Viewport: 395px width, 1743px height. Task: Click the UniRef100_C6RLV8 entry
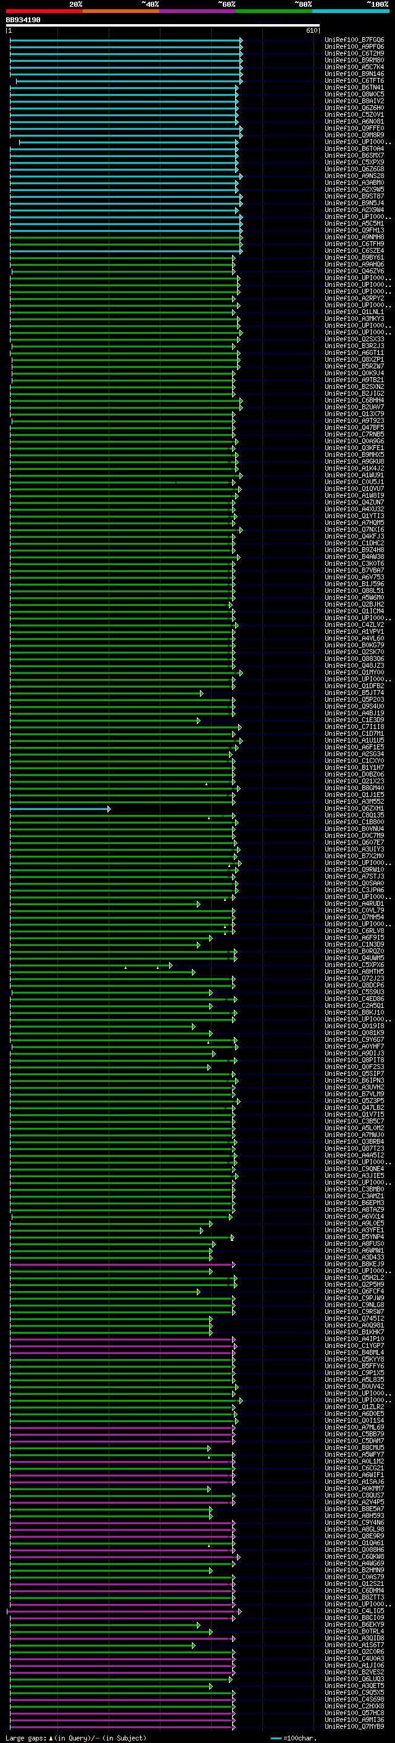click(354, 931)
